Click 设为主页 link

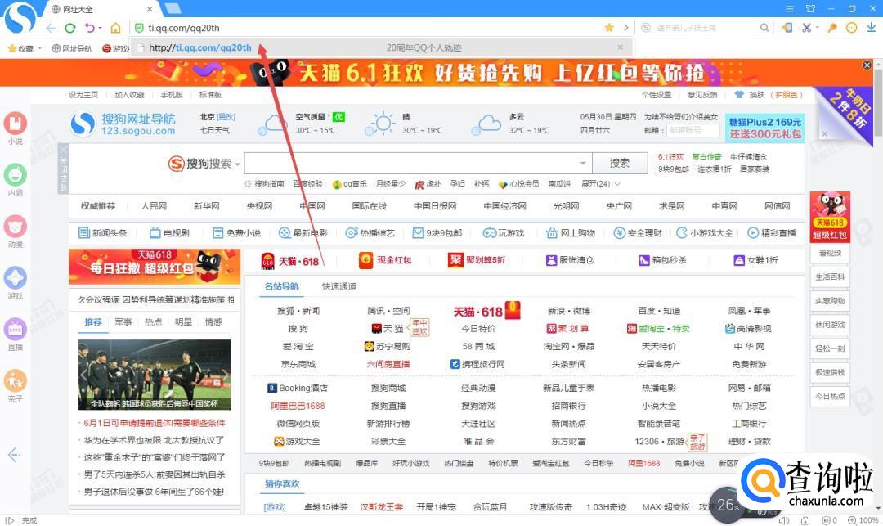pos(83,95)
